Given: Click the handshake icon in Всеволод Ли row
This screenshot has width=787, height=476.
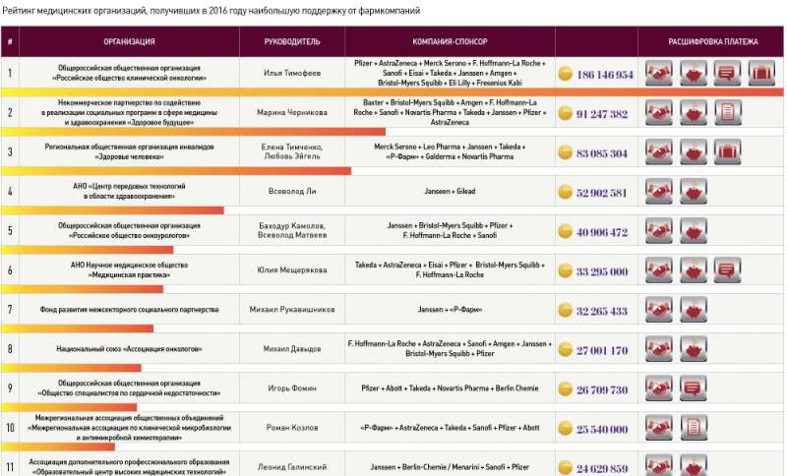Looking at the screenshot, I should [659, 192].
